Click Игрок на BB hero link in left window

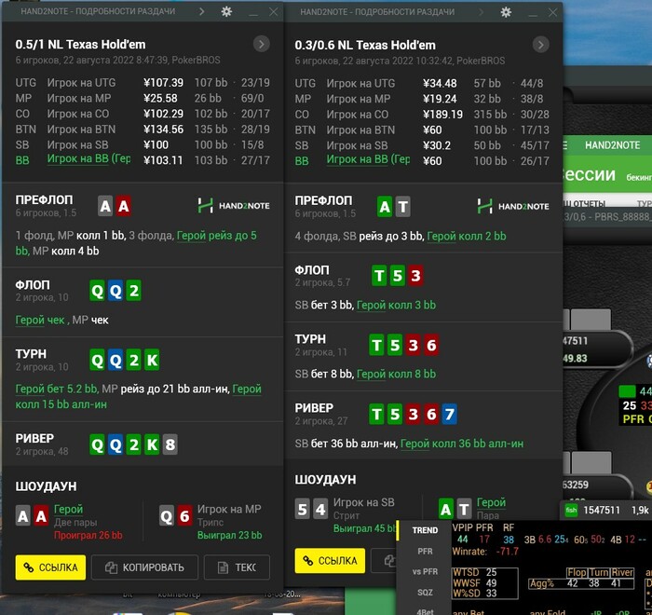[x=88, y=158]
